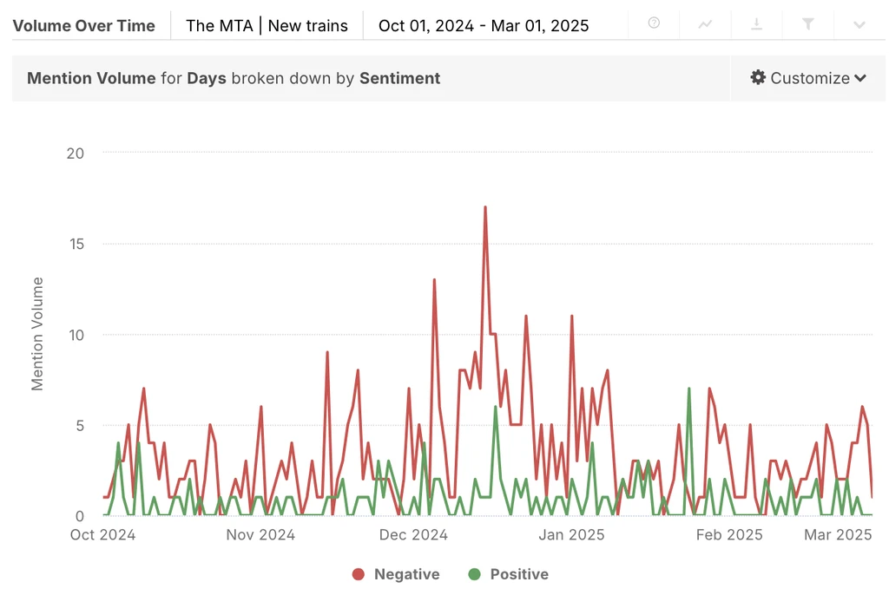Switch to the line chart trend icon

point(705,24)
